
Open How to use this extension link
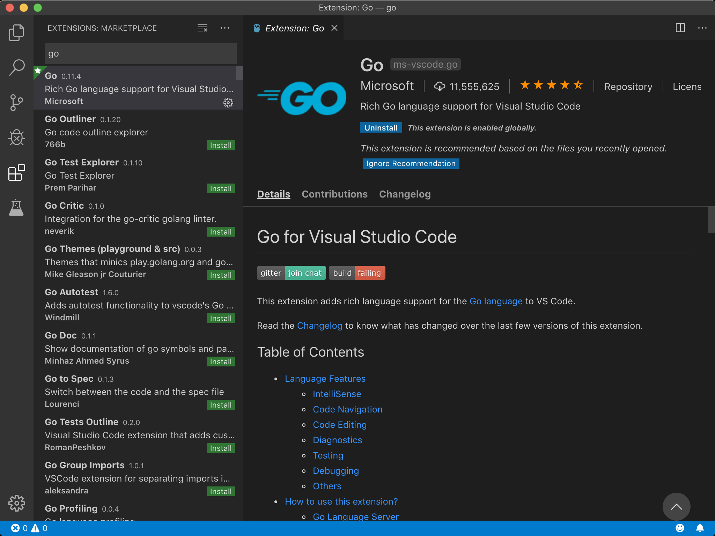[341, 501]
